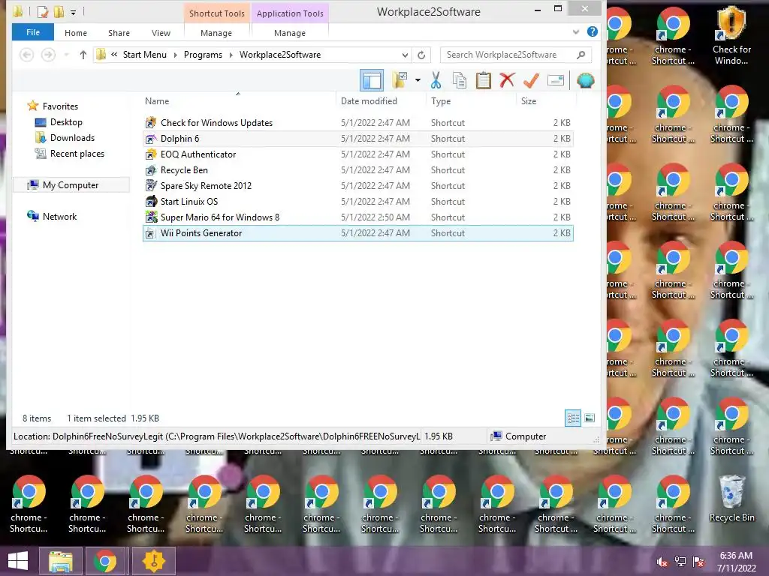This screenshot has width=769, height=576.
Task: Click the Rename icon in toolbar
Action: pyautogui.click(x=556, y=79)
